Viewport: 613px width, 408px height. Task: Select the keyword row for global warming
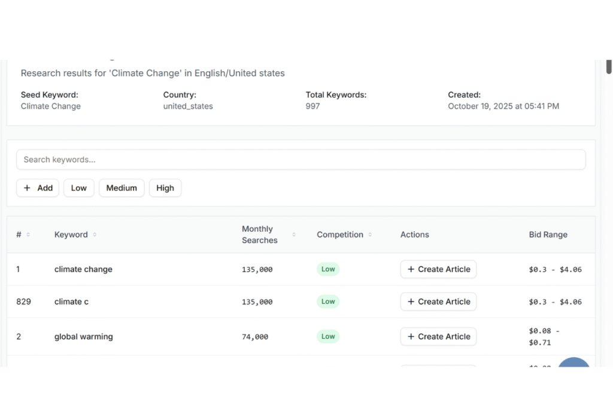83,336
